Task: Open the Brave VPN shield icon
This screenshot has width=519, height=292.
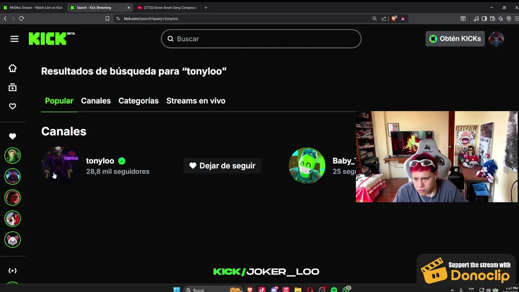Action: (x=509, y=18)
